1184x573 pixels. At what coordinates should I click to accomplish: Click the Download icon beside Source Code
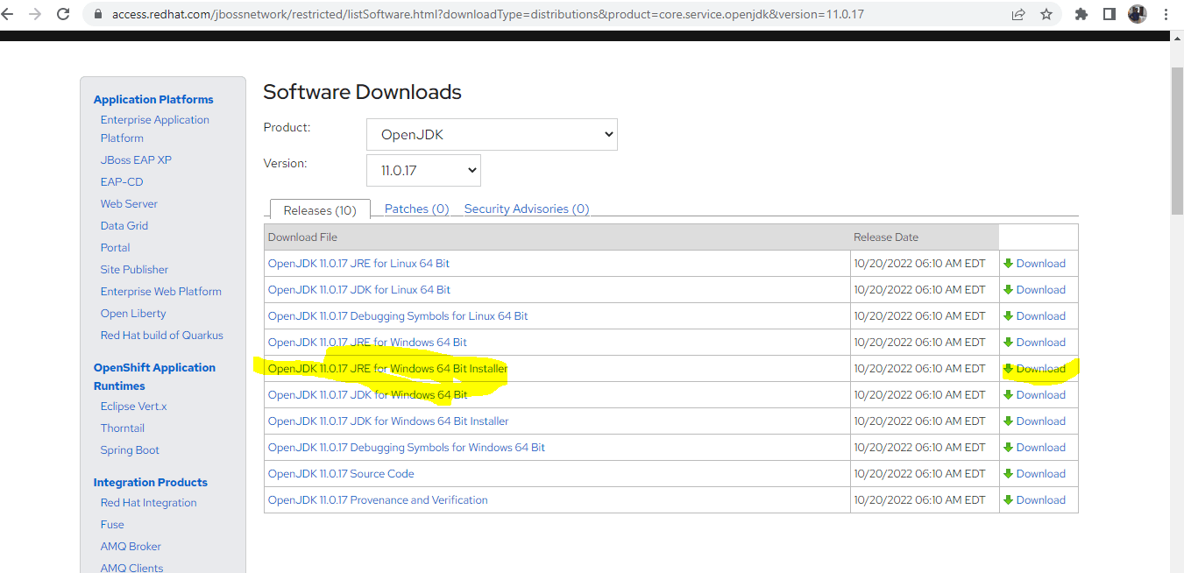pyautogui.click(x=1007, y=473)
